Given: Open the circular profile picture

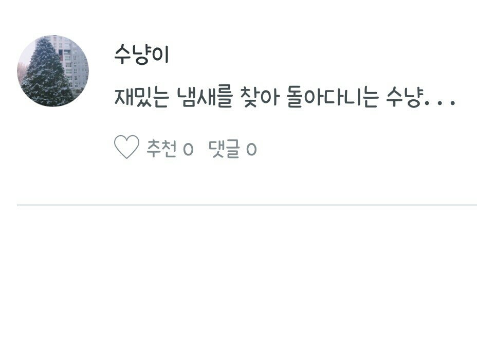Looking at the screenshot, I should tap(53, 70).
